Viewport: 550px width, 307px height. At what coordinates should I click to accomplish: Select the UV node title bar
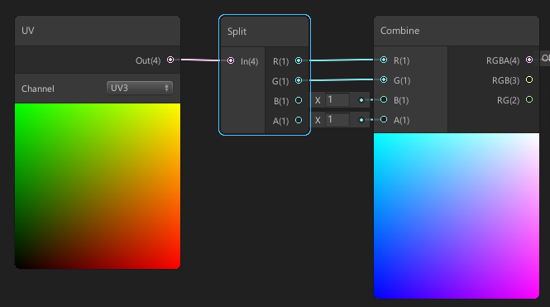pyautogui.click(x=98, y=31)
